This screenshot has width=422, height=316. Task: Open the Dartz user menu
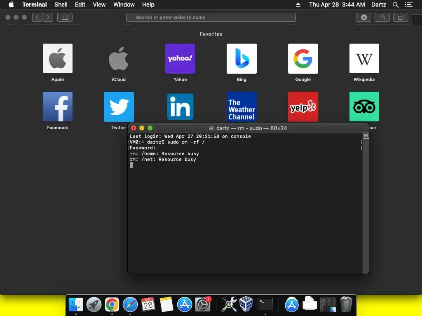378,5
